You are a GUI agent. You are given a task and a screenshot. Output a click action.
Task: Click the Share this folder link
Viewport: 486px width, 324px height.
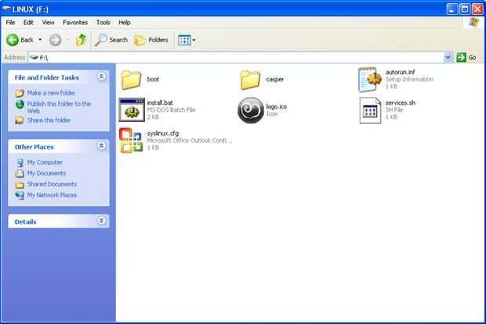point(49,120)
